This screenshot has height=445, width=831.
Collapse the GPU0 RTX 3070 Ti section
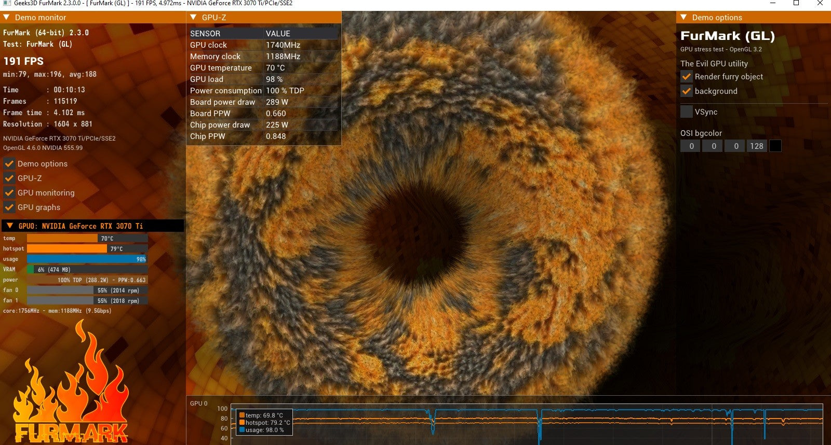pos(10,226)
